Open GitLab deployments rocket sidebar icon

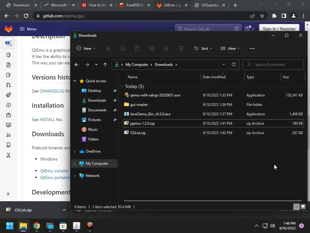[x=8, y=95]
